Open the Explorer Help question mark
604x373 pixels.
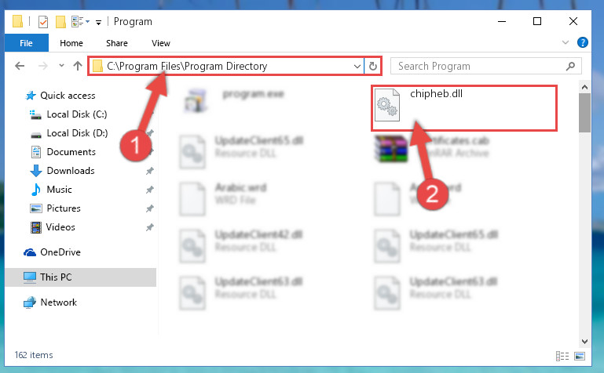coord(583,42)
